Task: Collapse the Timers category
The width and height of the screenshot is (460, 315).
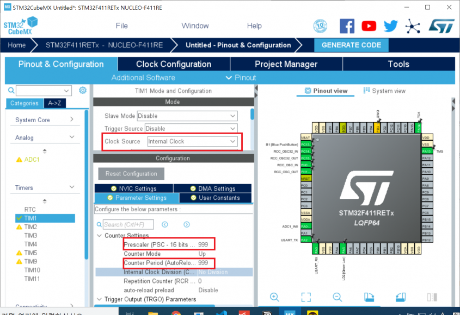Action: (45, 187)
